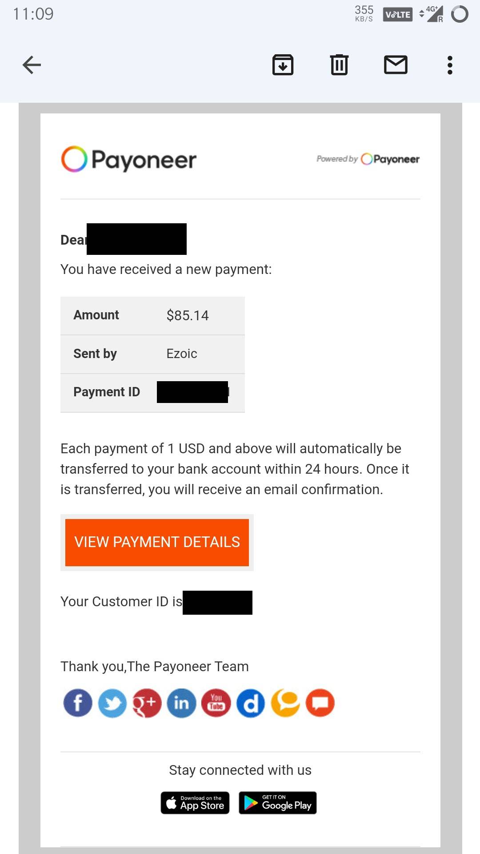Mark email as unread
The height and width of the screenshot is (854, 480).
tap(396, 65)
